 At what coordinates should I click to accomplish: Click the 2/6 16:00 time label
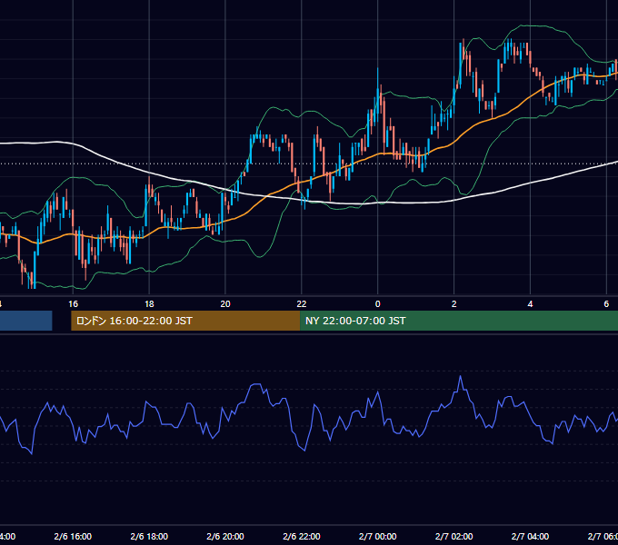(73, 536)
